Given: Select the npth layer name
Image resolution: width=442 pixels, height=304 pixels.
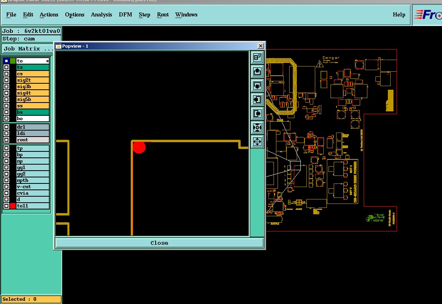Looking at the screenshot, I should 33,180.
